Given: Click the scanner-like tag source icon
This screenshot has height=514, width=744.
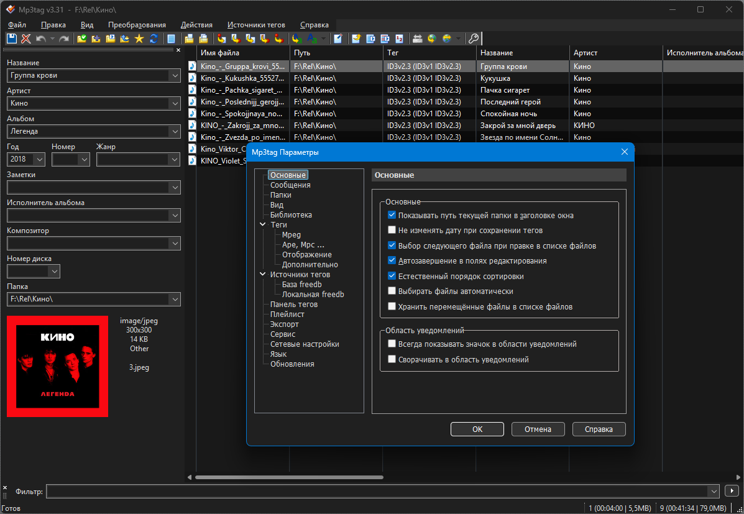Looking at the screenshot, I should click(418, 39).
